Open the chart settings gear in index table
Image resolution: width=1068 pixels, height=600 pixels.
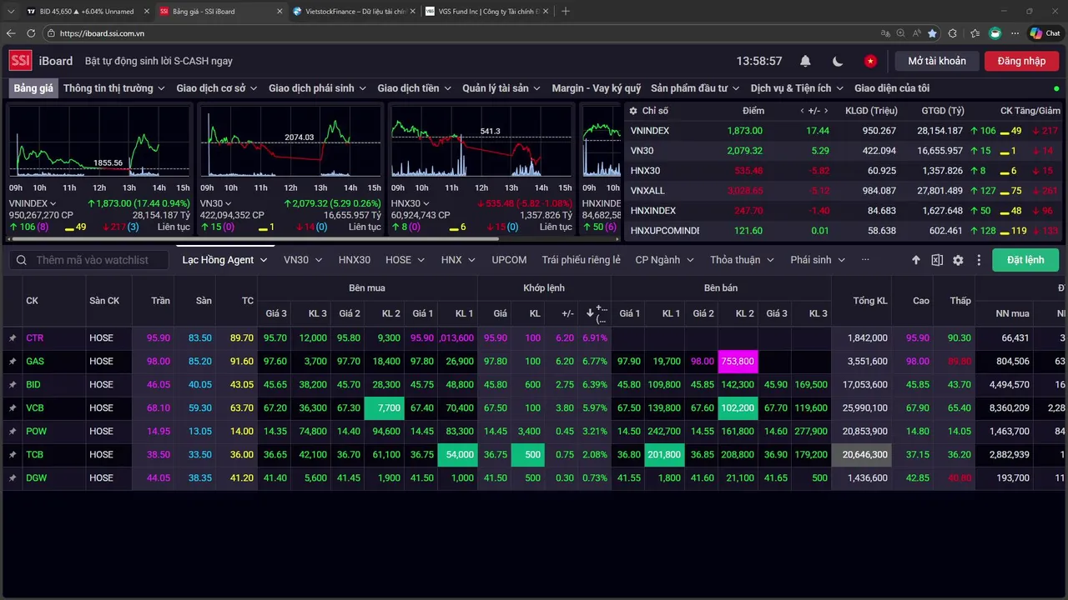(633, 111)
